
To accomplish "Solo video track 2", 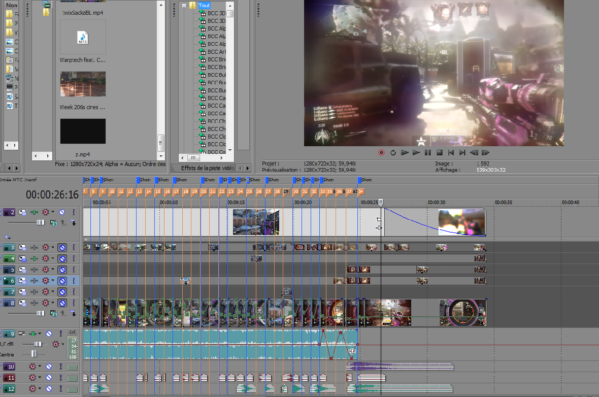I will click(x=73, y=212).
